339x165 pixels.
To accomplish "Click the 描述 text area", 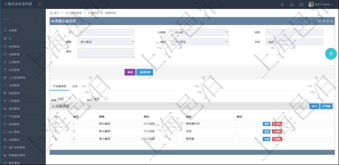I will pos(106,53).
